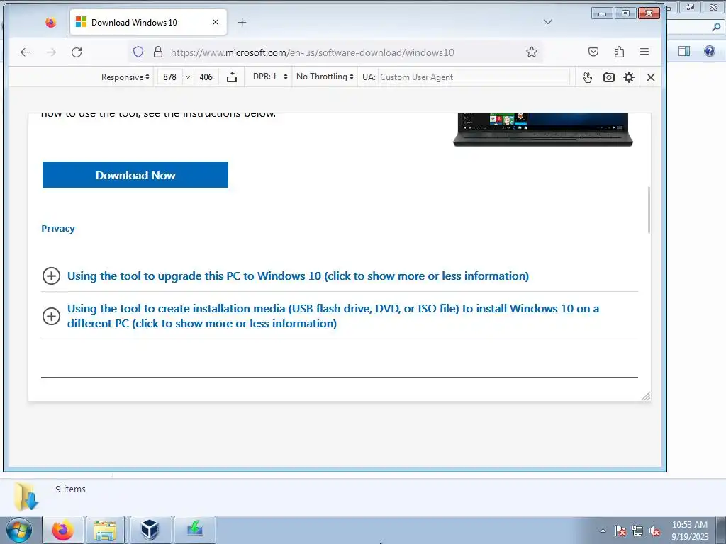Viewport: 726px width, 544px height.
Task: Open the Responsive device selector dropdown
Action: tap(125, 76)
